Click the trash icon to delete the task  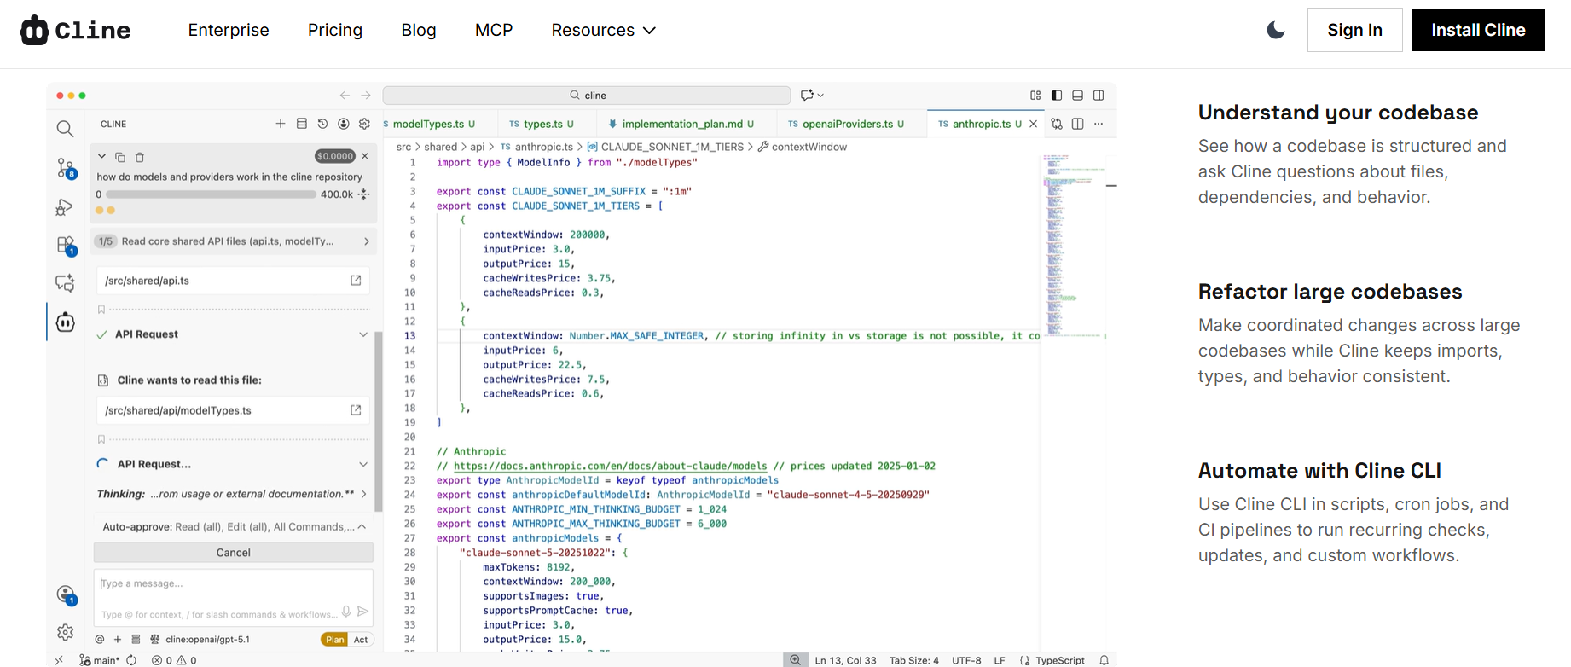click(140, 157)
